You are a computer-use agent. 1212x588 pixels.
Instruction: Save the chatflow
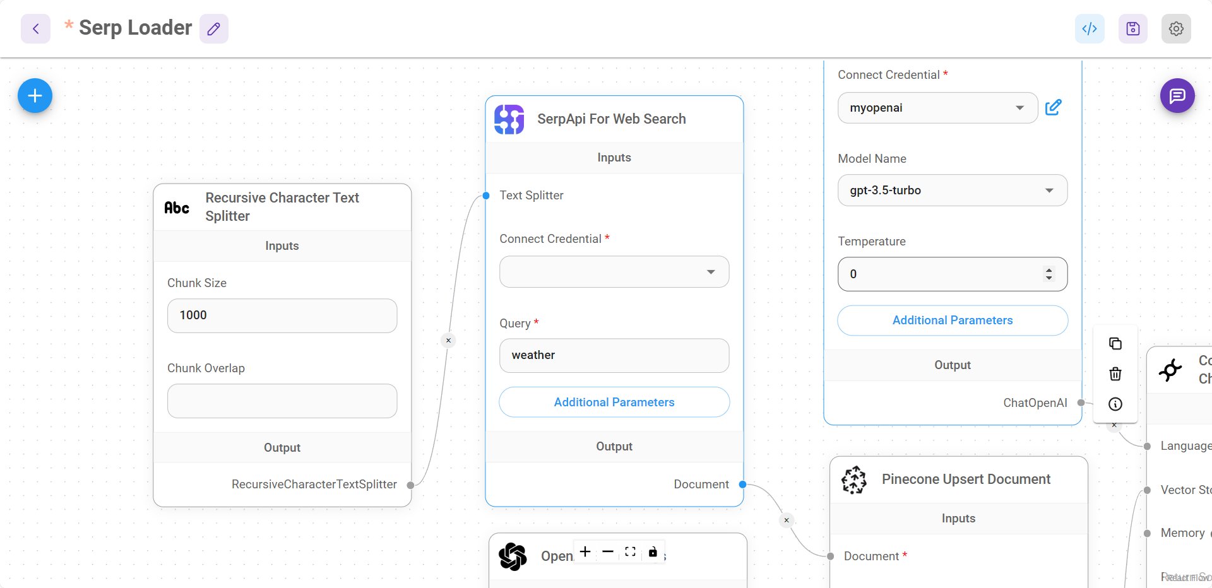point(1133,28)
